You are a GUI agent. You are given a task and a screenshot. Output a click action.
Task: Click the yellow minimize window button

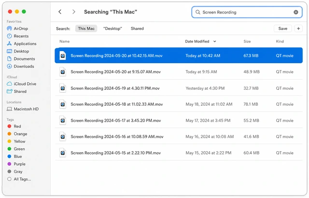click(x=17, y=12)
